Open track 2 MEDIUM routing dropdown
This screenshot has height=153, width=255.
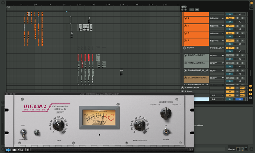(217, 19)
